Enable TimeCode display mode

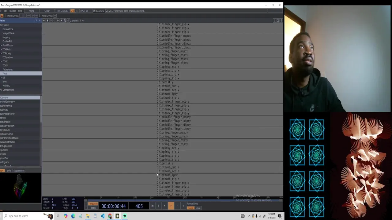(93, 204)
